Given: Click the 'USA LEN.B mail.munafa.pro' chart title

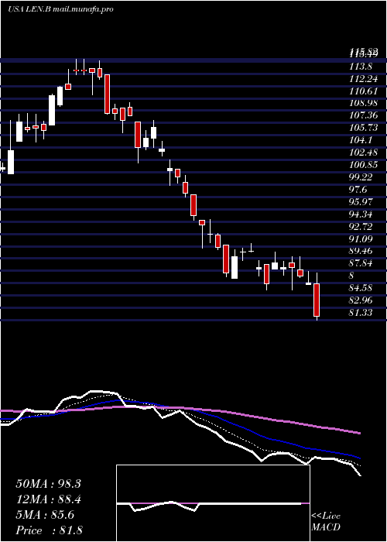Looking at the screenshot, I should [x=60, y=9].
